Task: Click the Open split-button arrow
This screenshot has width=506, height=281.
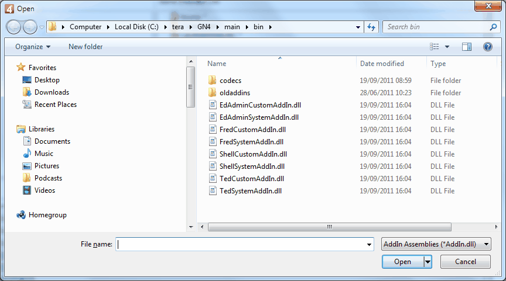Action: tap(428, 262)
